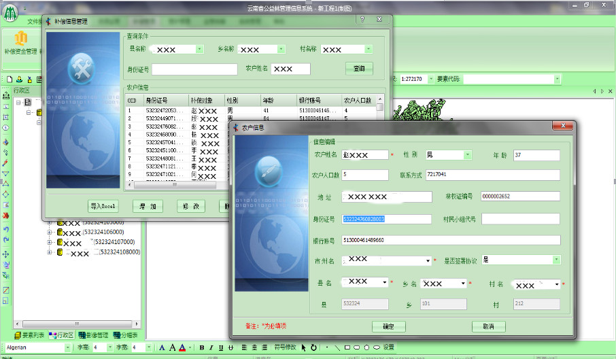The height and width of the screenshot is (359, 616).
Task: Toggle underline formatting in the bottom toolbar
Action: (x=221, y=347)
